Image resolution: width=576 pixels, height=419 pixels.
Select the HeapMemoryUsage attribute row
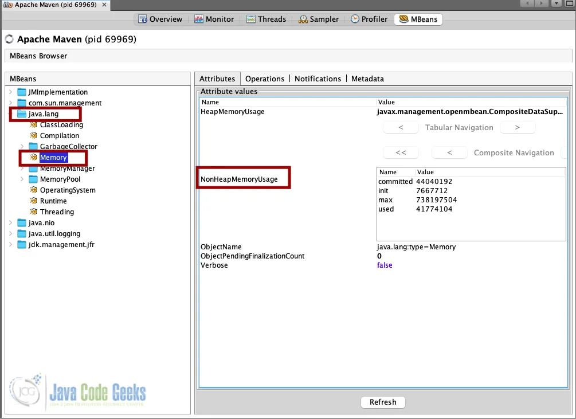[383, 112]
